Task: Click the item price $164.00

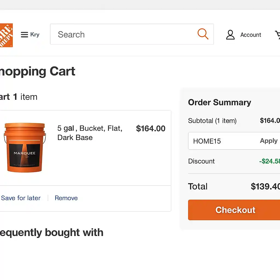Action: click(x=150, y=128)
